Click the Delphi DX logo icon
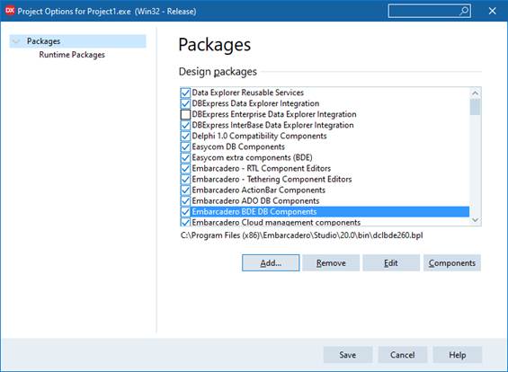 pyautogui.click(x=10, y=11)
